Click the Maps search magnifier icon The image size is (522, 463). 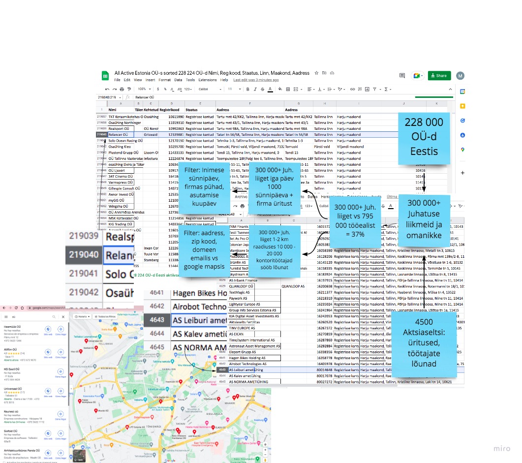click(54, 317)
